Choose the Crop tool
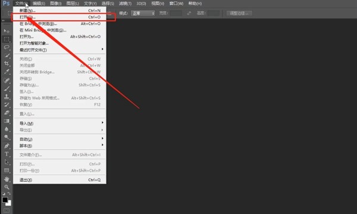The width and height of the screenshot is (357, 214). (7, 64)
